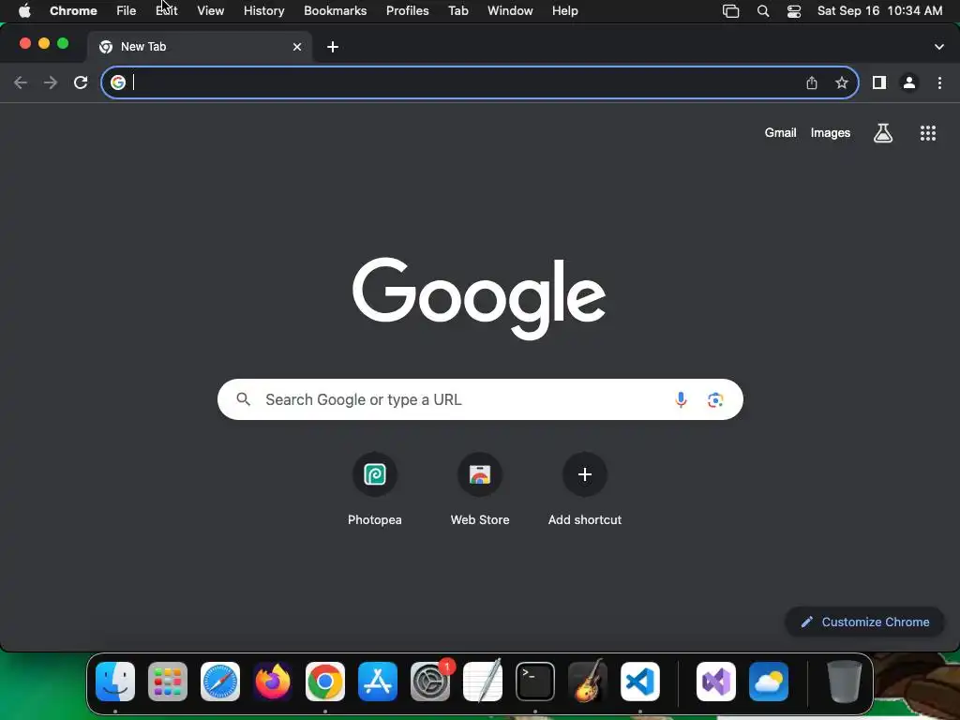Open Chrome's three-dot menu

point(939,82)
